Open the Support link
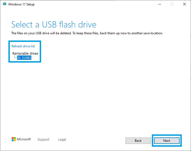Screen dimensions: 191x151 44,140
